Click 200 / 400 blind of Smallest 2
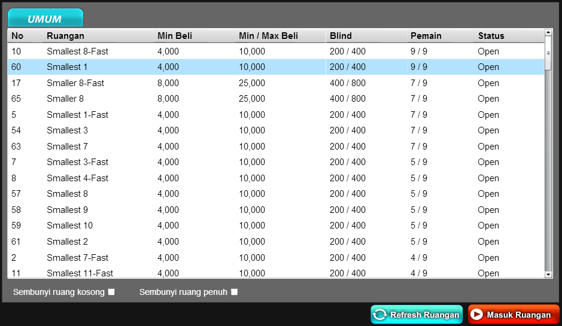Viewport: 562px width, 326px height. click(x=348, y=242)
